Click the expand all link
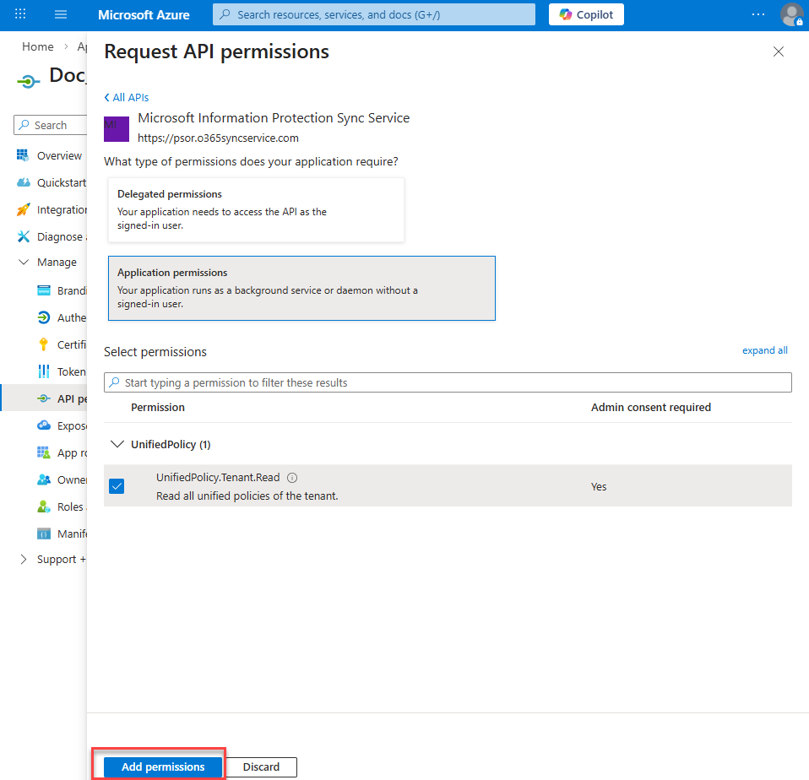This screenshot has width=809, height=780. tap(764, 350)
